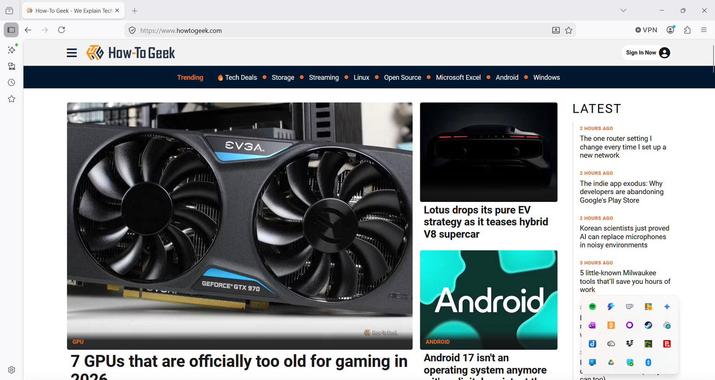
Task: Open Google Drive tray icon
Action: tap(611, 362)
